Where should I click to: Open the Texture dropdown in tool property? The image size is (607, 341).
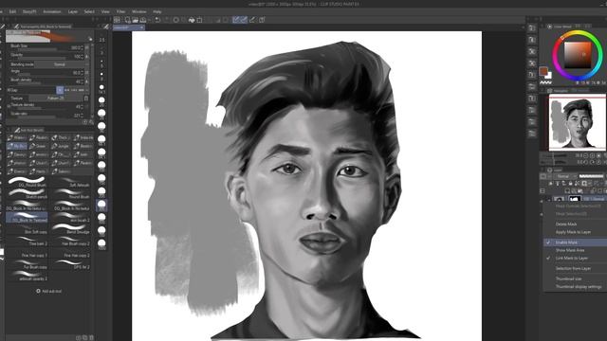pyautogui.click(x=56, y=99)
